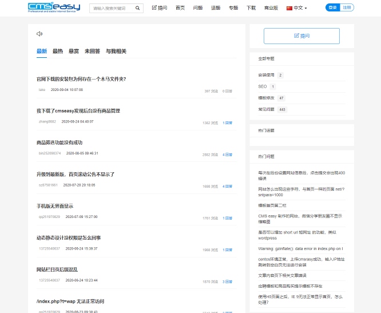Select the 未回答 tab
This screenshot has height=313, width=381.
coord(92,51)
